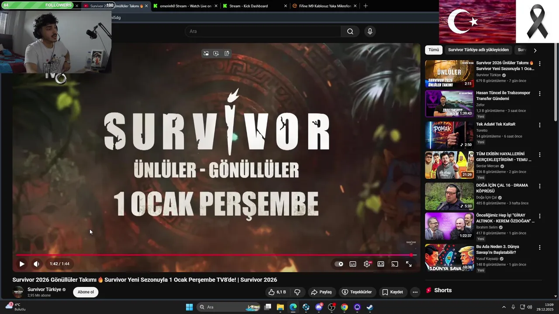Viewport: 559px width, 314px height.
Task: Open Survivor Türkiye channel avatar
Action: click(18, 292)
